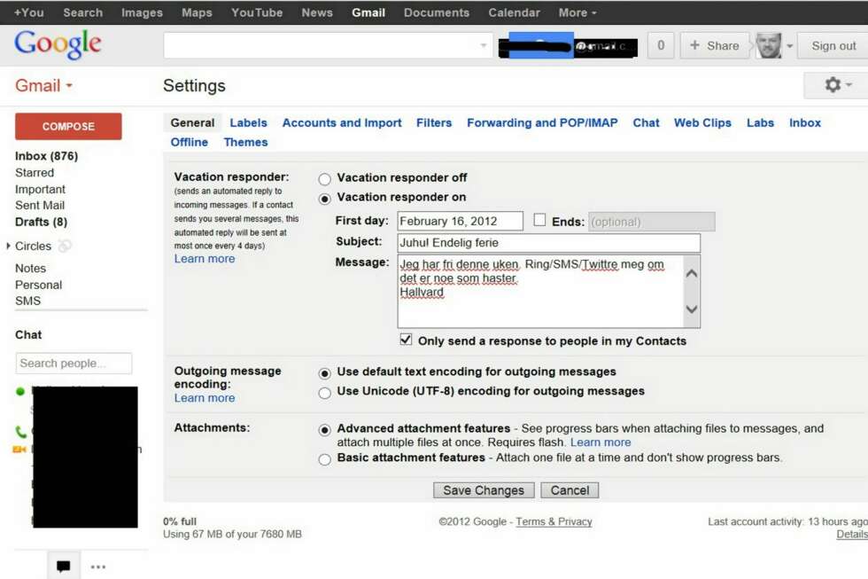Screen dimensions: 868x579
Task: Open YouTube in top bar
Action: point(257,12)
